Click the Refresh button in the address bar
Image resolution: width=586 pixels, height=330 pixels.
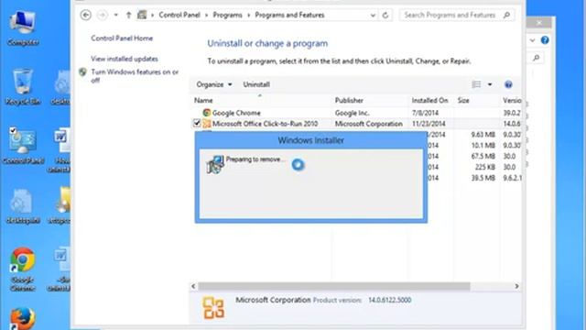coord(385,16)
